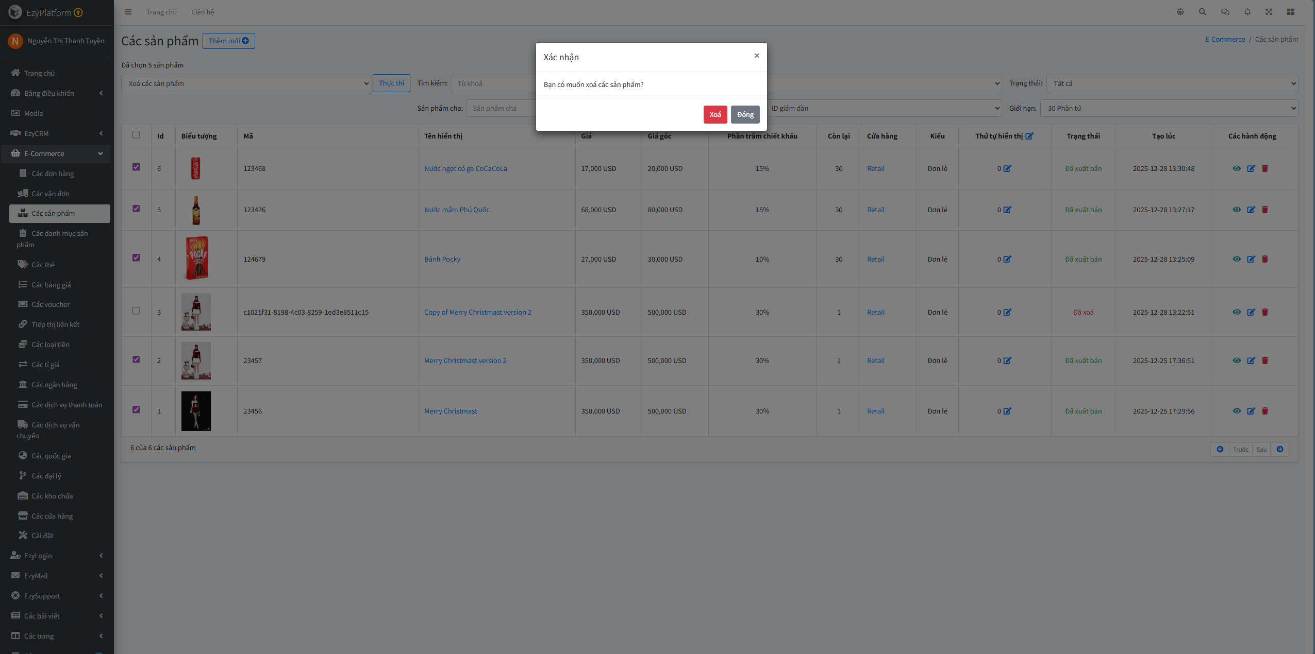This screenshot has width=1315, height=654.
Task: Click the globe language icon
Action: coord(1180,12)
